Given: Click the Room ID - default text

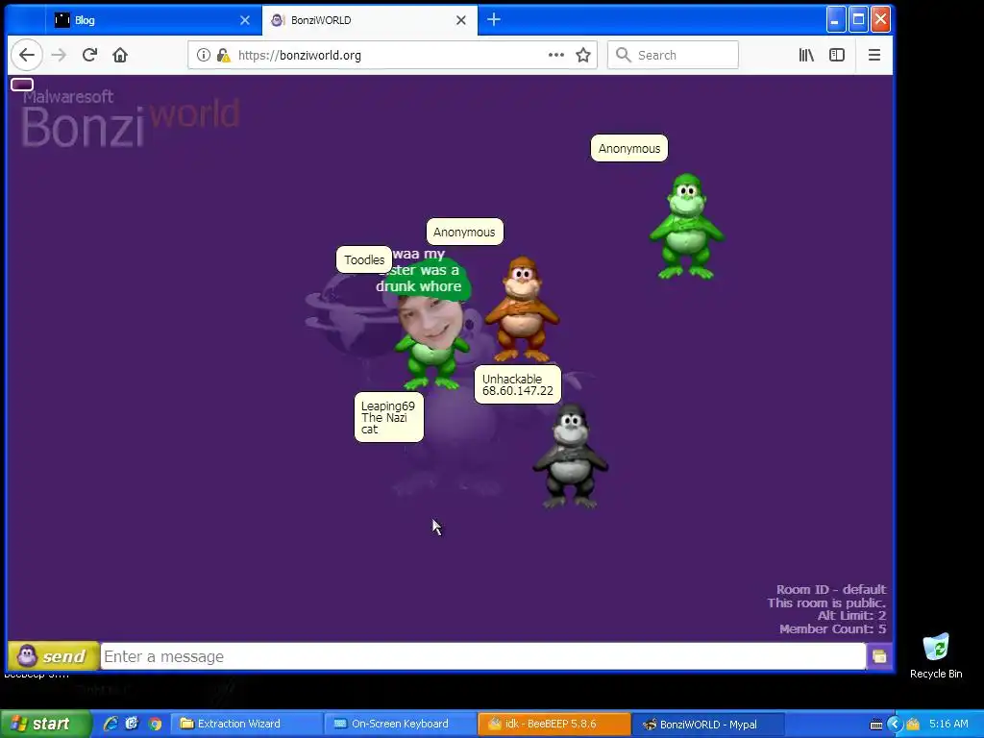Looking at the screenshot, I should point(831,589).
